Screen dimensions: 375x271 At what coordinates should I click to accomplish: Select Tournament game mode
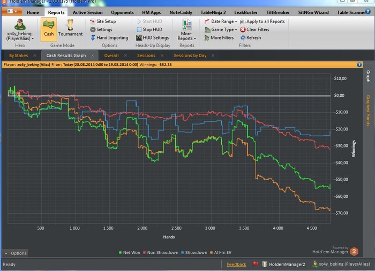coord(70,28)
